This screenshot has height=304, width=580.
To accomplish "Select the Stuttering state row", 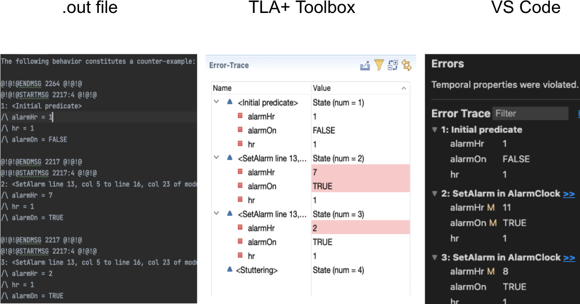I will tap(311, 270).
